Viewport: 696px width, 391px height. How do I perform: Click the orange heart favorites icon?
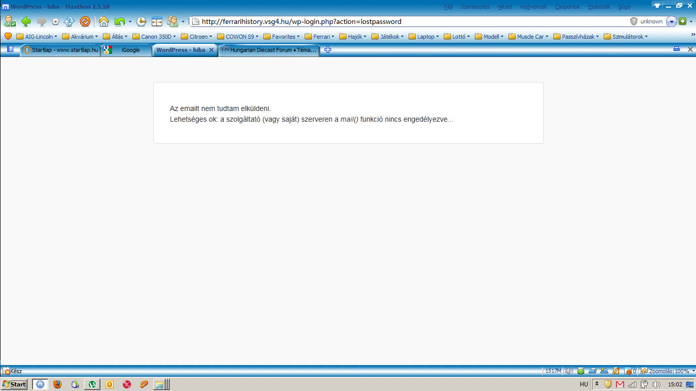(x=8, y=37)
